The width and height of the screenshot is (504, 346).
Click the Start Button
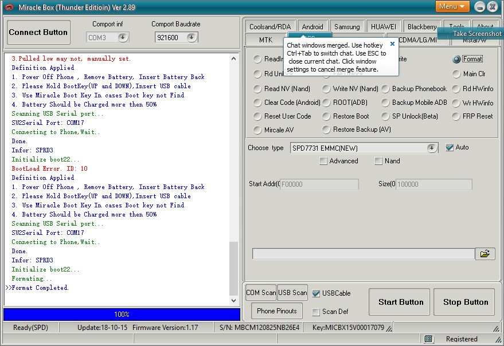pos(399,302)
